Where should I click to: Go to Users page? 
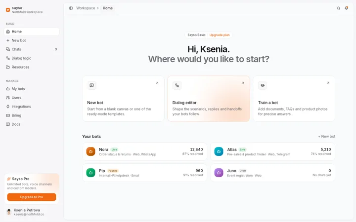click(32, 98)
